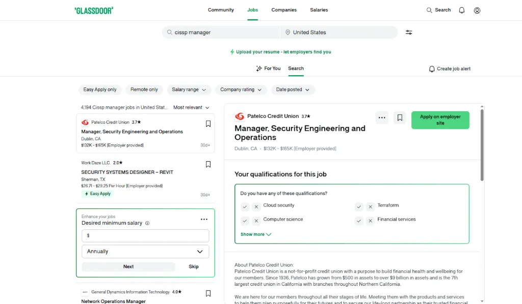Switch to Search tab
522x304 pixels.
296,68
